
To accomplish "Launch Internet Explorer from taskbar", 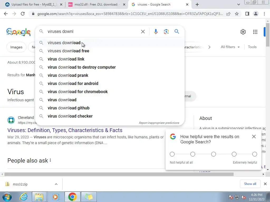I will click(x=23, y=197).
